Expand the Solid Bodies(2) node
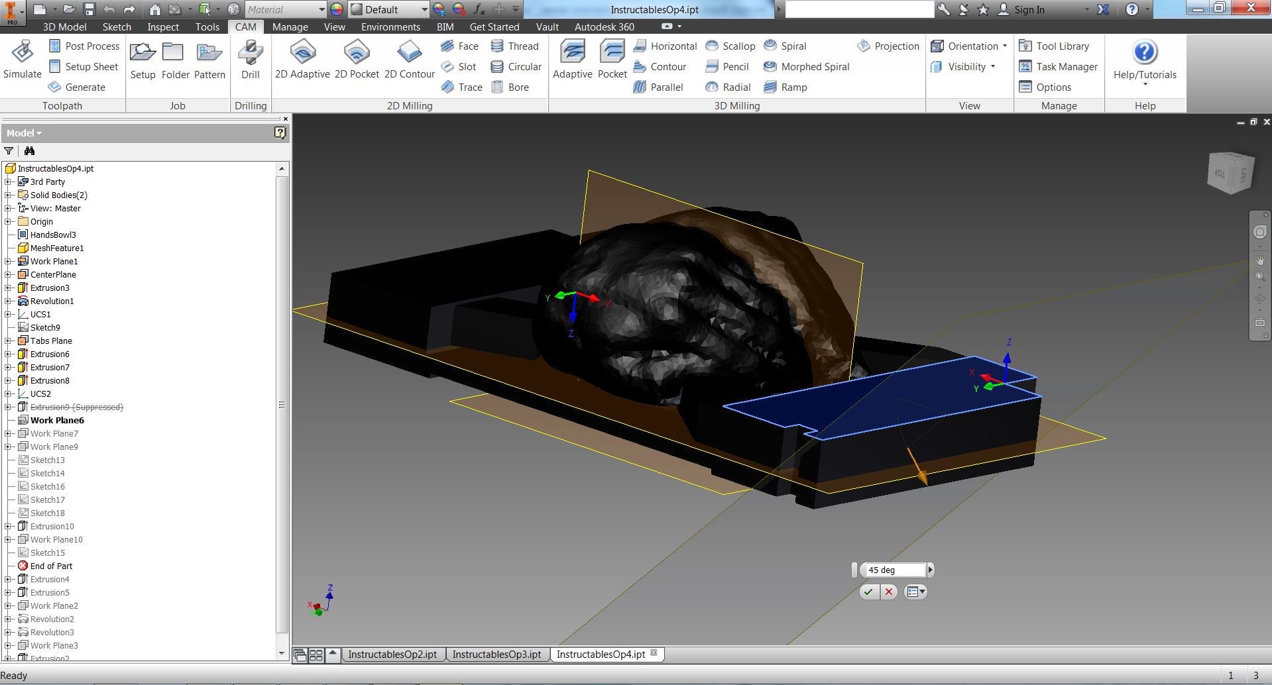The height and width of the screenshot is (685, 1272). point(8,195)
